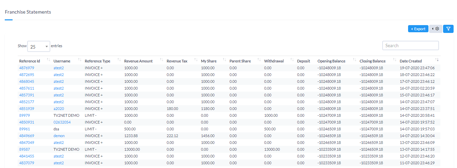Open reference ID 89979 link
The width and height of the screenshot is (457, 168).
click(x=24, y=115)
